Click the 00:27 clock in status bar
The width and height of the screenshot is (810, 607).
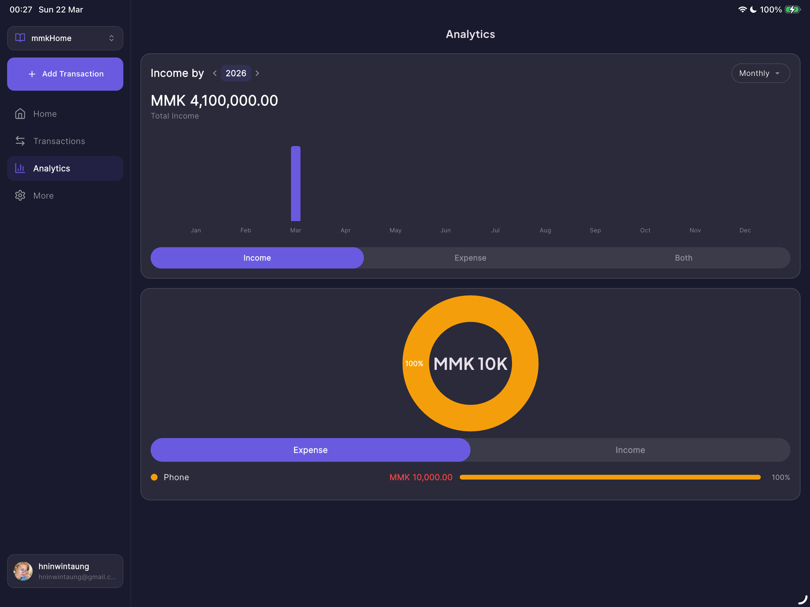click(x=21, y=9)
